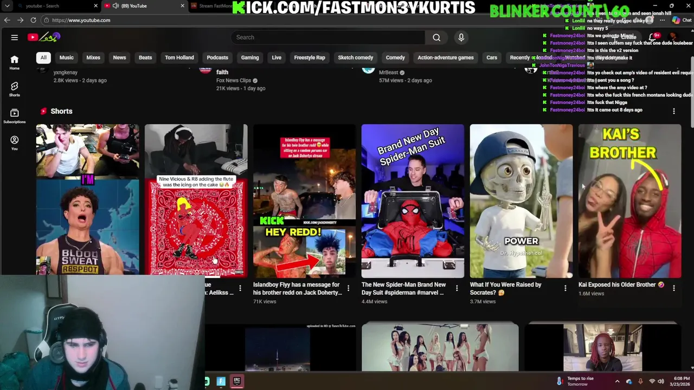Open taskbar microphone indicator
Image resolution: width=694 pixels, height=390 pixels.
point(640,381)
